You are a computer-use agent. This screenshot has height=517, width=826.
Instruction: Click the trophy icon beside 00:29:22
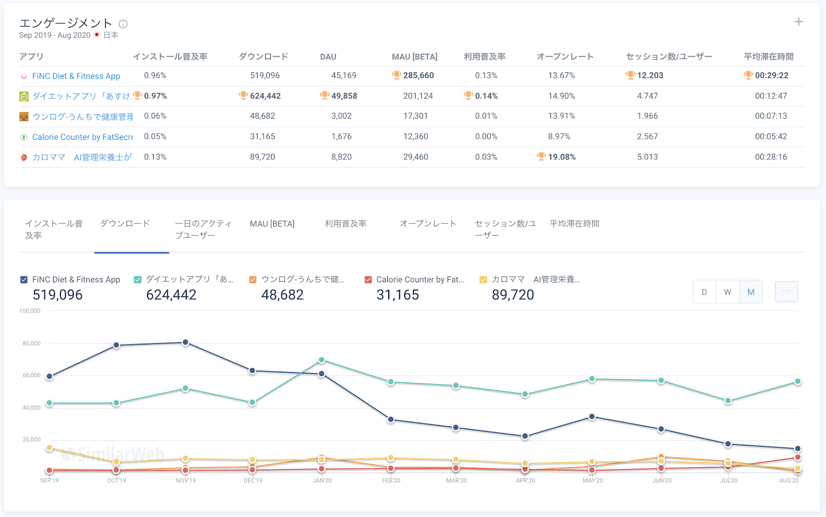[x=749, y=75]
